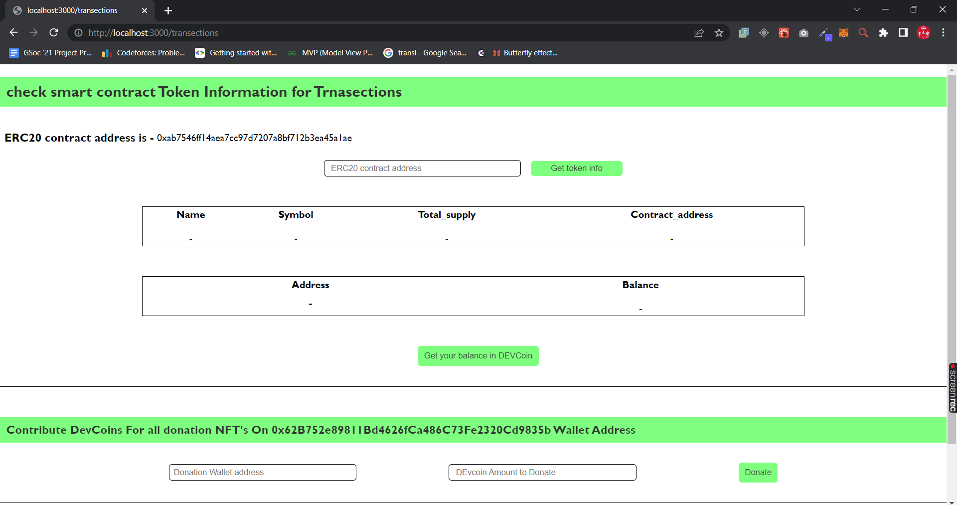The height and width of the screenshot is (505, 957).
Task: Focus the DEvcoin Amount to Donate field
Action: pyautogui.click(x=542, y=473)
